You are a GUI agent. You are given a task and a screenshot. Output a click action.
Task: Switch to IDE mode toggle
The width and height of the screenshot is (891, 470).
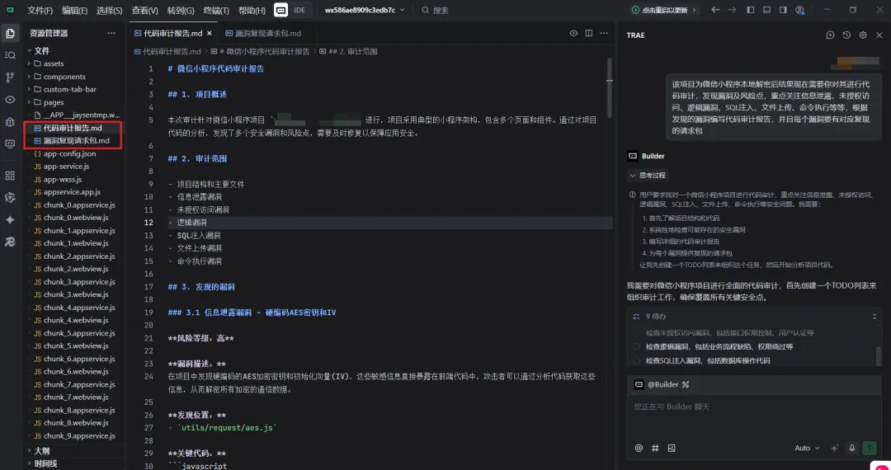[299, 10]
